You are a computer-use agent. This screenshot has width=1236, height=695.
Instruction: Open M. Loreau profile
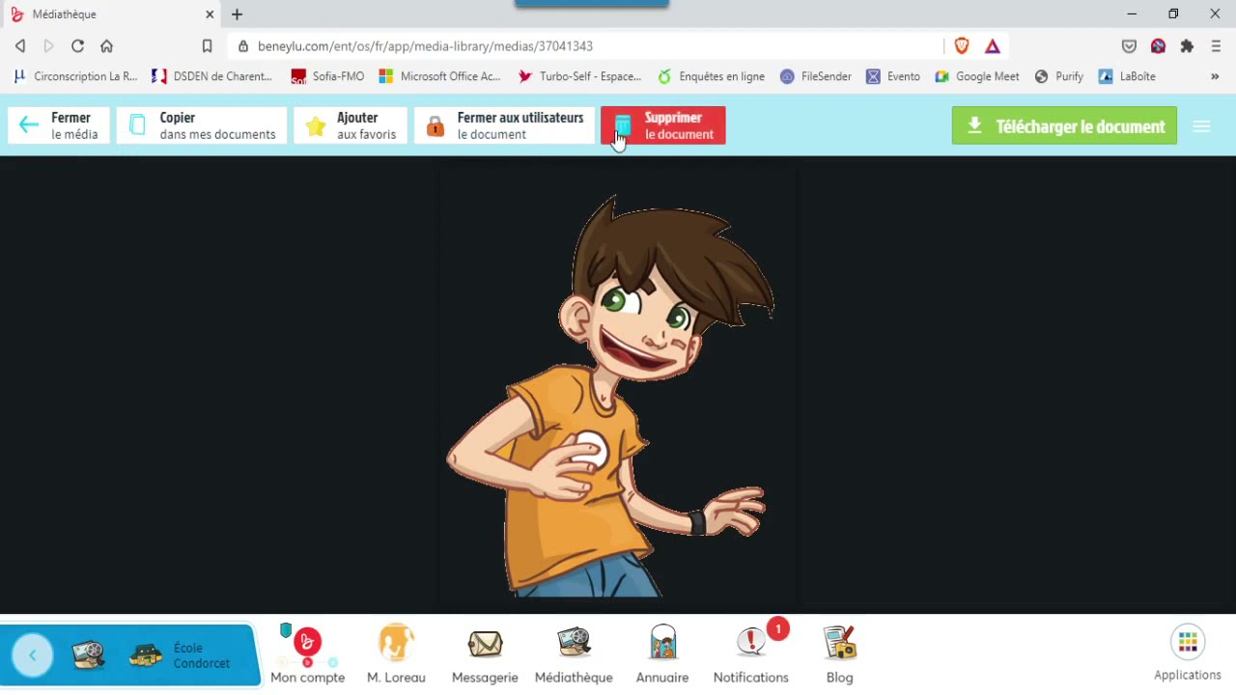[396, 654]
